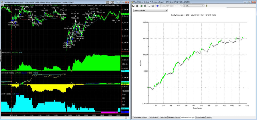The width and height of the screenshot is (257, 120).
Task: Click the 2/12 10:00 time axis label
Action: pos(69,115)
